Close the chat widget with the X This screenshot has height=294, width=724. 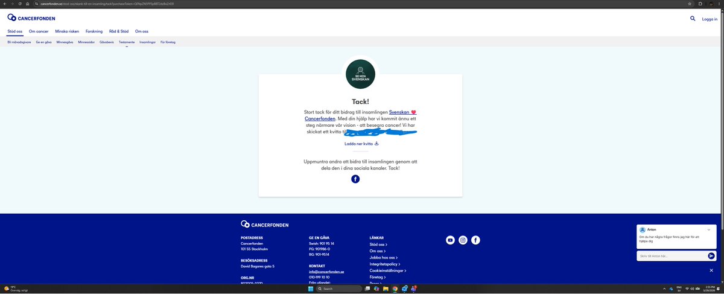click(711, 270)
